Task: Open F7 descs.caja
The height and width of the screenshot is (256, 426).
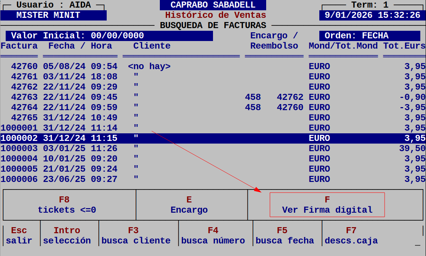Action: pyautogui.click(x=351, y=235)
